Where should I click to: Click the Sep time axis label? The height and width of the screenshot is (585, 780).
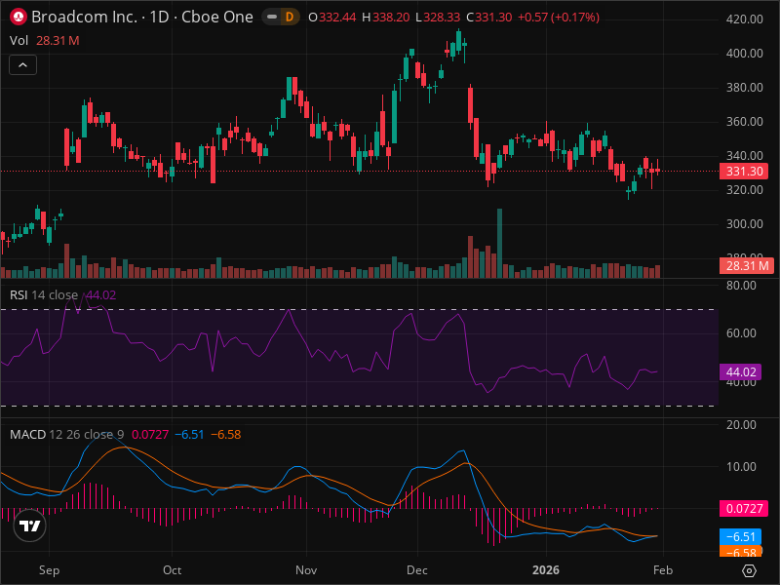50,570
